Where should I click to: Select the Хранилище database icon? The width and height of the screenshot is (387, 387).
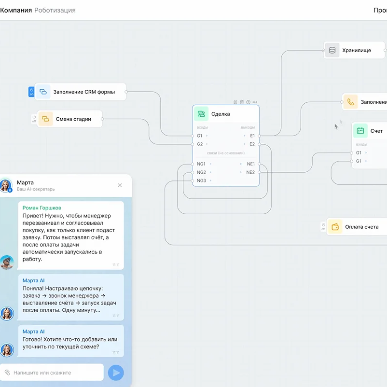tap(332, 50)
